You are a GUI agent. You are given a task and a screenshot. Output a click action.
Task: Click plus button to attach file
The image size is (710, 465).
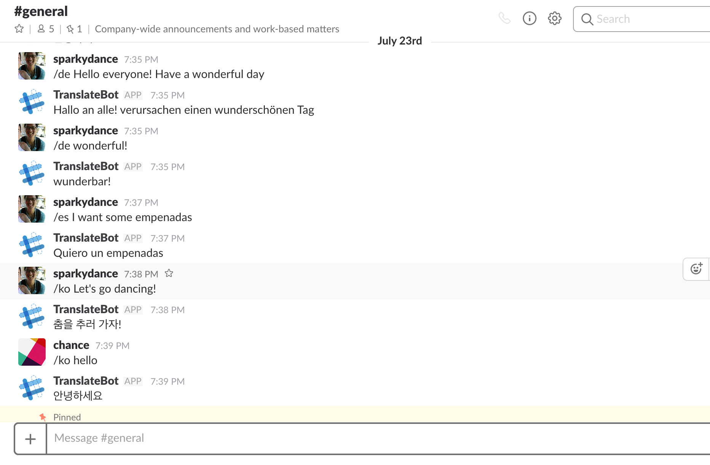30,439
